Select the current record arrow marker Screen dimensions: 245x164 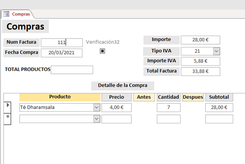click(7, 106)
